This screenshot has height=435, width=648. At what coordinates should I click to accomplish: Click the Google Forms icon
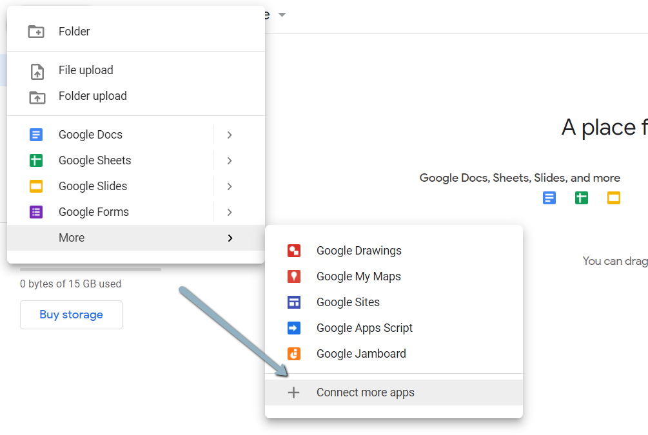[35, 211]
